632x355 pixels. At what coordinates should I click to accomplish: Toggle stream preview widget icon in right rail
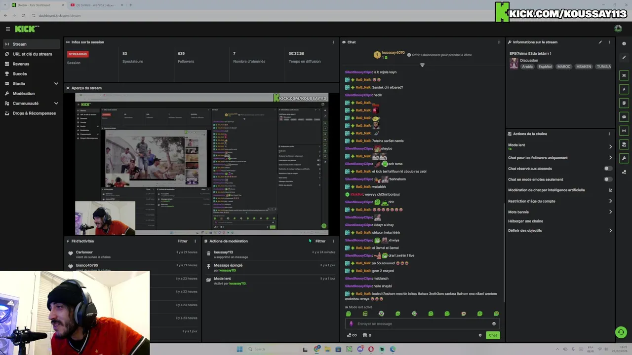coord(624,75)
